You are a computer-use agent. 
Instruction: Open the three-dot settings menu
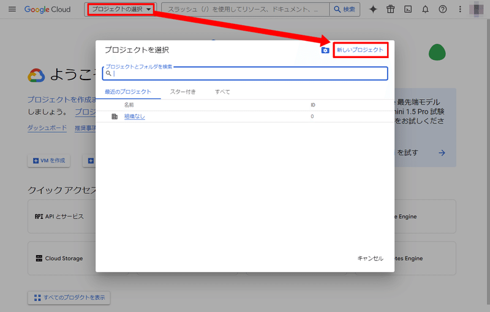(x=460, y=9)
